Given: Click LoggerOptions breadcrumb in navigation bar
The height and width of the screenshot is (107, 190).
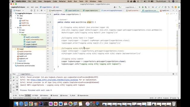Looking at the screenshot, I should (46, 7).
